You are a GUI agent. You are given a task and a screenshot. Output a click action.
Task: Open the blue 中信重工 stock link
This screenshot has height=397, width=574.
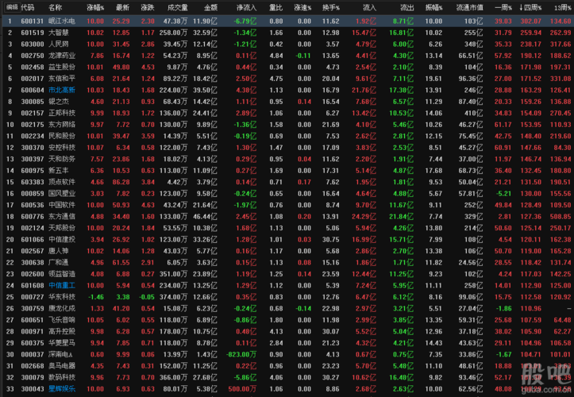pos(62,285)
